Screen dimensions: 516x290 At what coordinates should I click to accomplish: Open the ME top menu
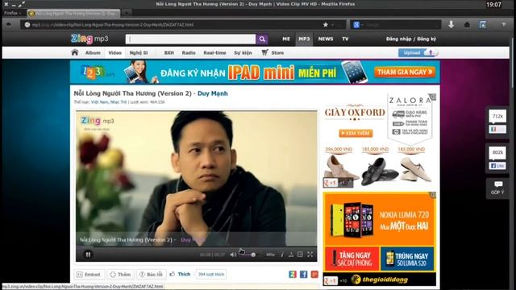tap(286, 39)
